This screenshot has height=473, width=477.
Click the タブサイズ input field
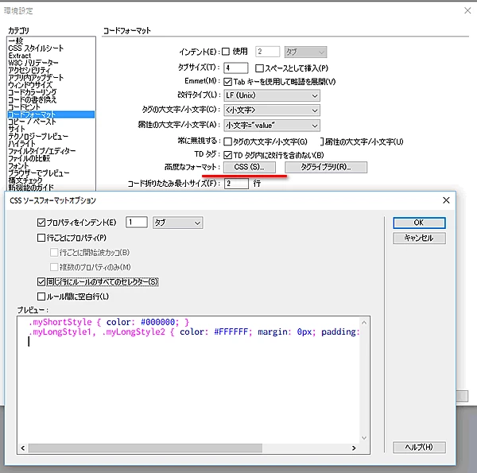click(x=236, y=68)
